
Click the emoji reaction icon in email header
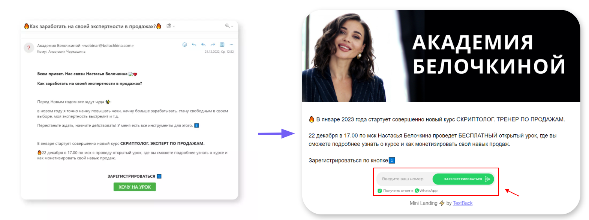tap(184, 45)
